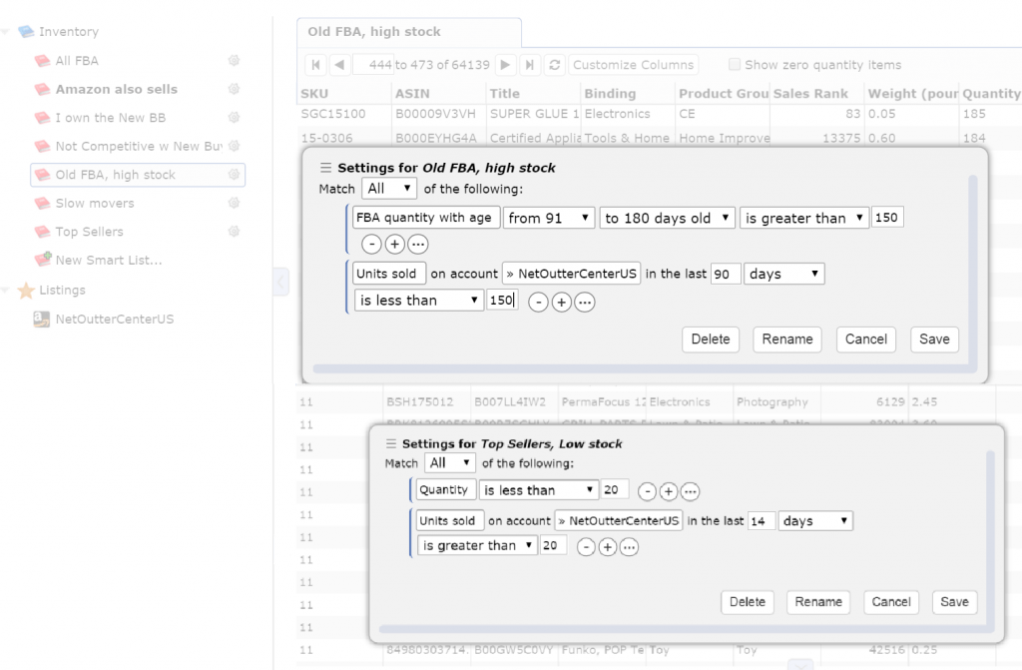Image resolution: width=1022 pixels, height=670 pixels.
Task: Go to previous page of results
Action: (339, 65)
